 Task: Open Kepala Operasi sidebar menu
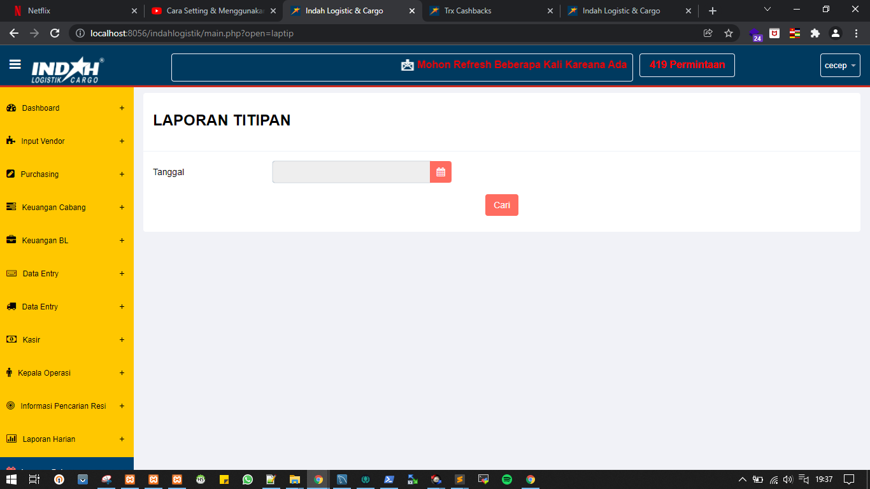[x=45, y=373]
